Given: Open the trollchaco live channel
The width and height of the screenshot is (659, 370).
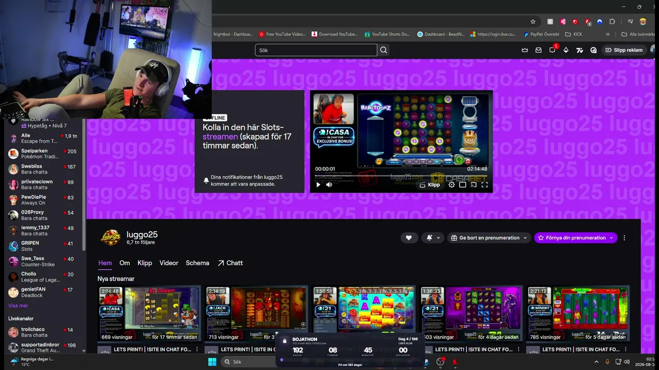Looking at the screenshot, I should click(43, 332).
